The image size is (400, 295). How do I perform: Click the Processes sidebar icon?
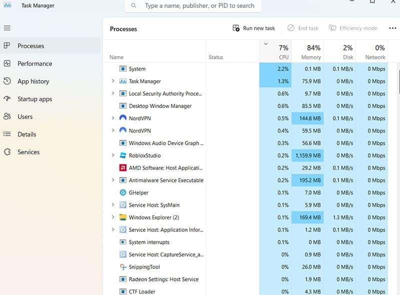(7, 46)
